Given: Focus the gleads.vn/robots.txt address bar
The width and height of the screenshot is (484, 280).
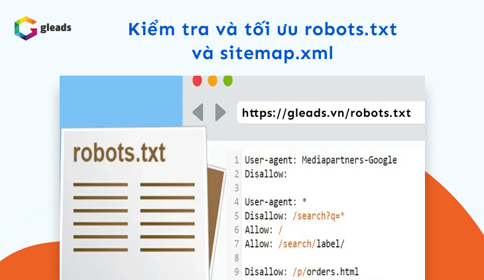Looking at the screenshot, I should (326, 113).
